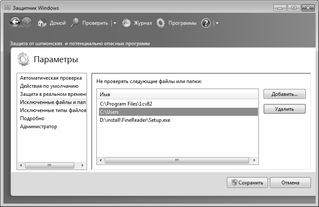Screen dimensions: 319x207
Task: Select Автоматическая проверка in settings list
Action: click(51, 78)
